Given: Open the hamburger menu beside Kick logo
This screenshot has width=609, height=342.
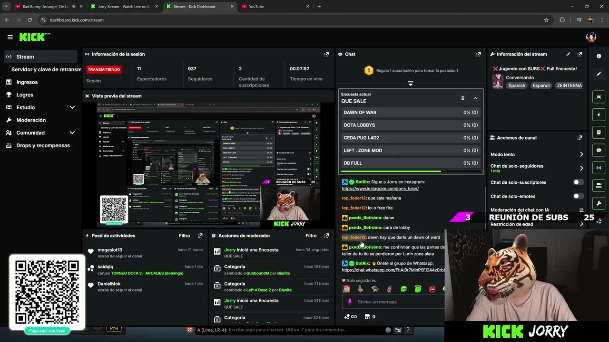Looking at the screenshot, I should click(10, 37).
